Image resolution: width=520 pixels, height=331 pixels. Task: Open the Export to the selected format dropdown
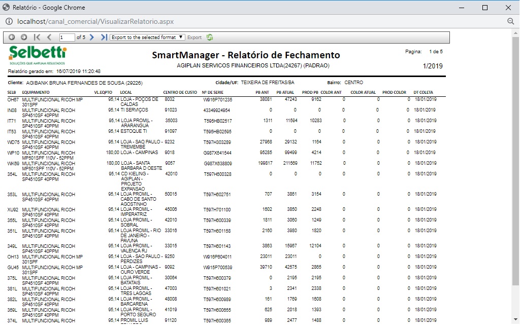tap(147, 38)
